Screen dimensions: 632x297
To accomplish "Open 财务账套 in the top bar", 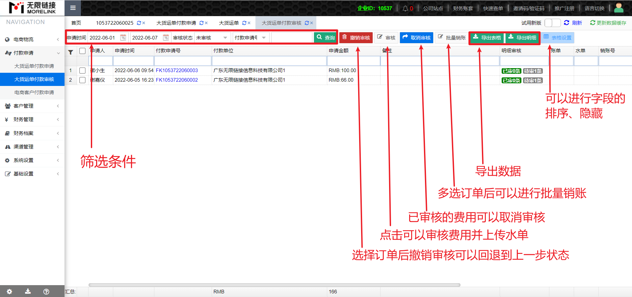I will [x=463, y=8].
